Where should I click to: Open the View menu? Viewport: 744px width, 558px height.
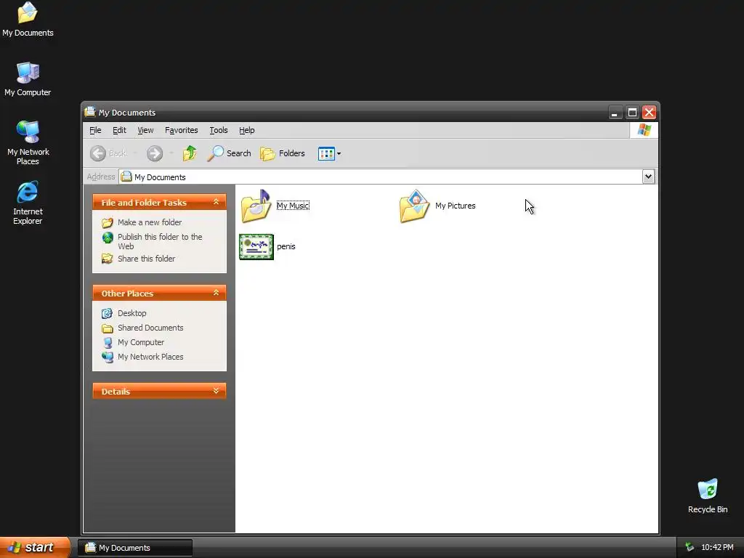pyautogui.click(x=145, y=130)
